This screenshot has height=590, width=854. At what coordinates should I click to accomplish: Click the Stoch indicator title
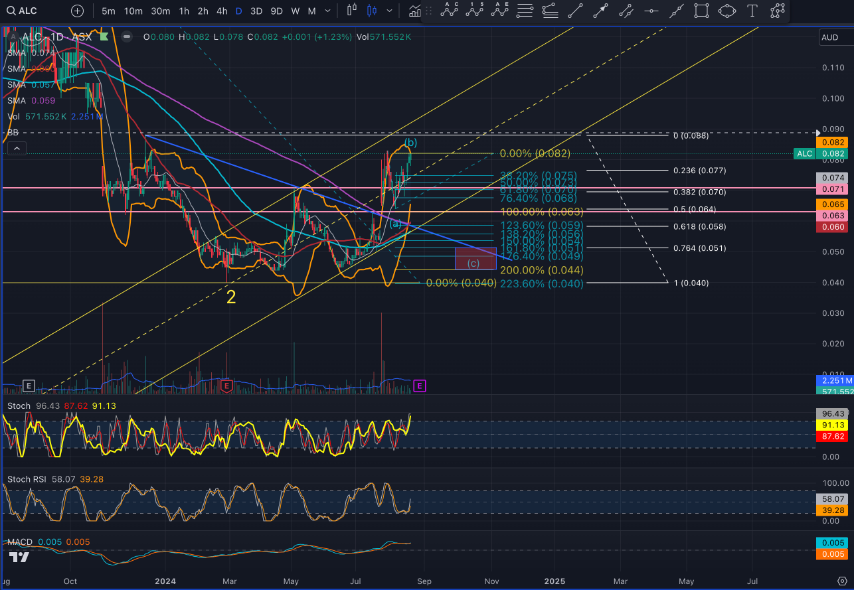point(19,406)
